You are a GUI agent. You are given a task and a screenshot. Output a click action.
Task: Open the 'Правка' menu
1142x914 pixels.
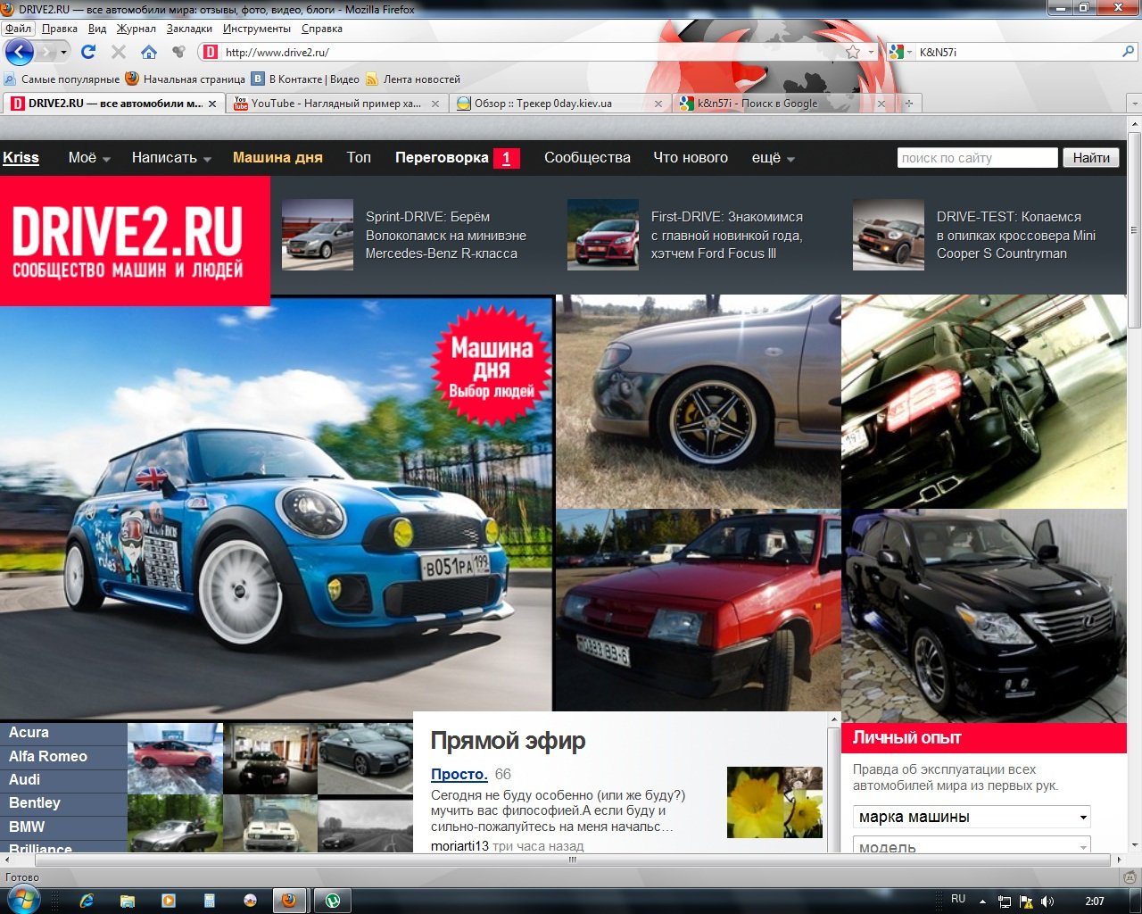point(59,29)
